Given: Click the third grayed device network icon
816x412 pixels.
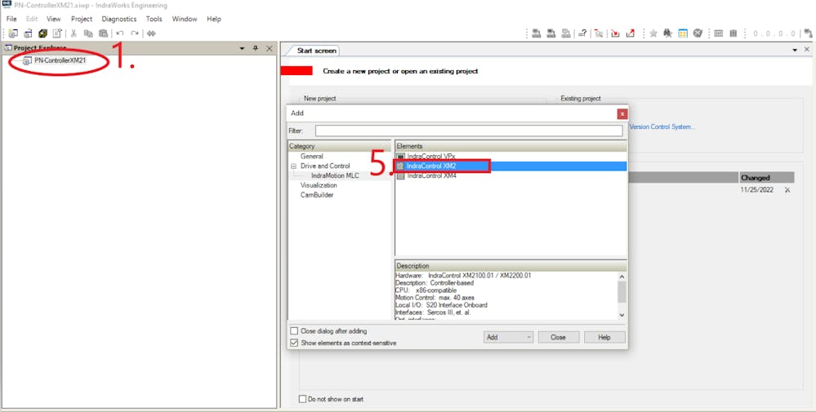Looking at the screenshot, I should point(566,33).
